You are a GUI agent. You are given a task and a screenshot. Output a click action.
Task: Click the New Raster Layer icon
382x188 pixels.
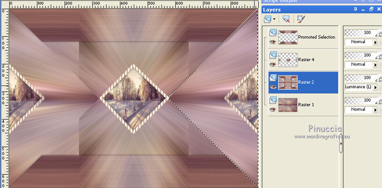pyautogui.click(x=268, y=19)
